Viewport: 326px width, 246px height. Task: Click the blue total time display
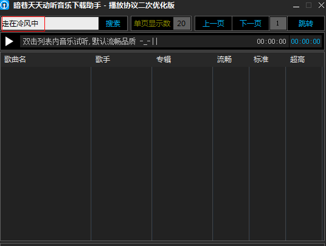pos(305,41)
